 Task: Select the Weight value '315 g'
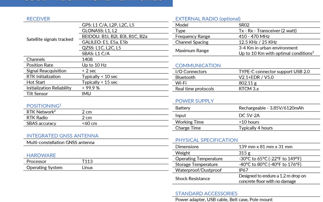[x=245, y=153]
